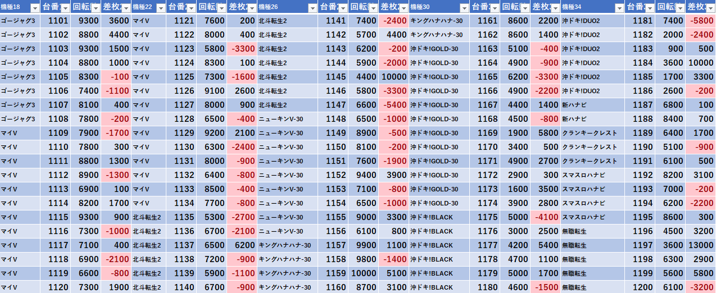Image resolution: width=716 pixels, height=293 pixels.
Task: Click 差枚 value 5400 in row 1177
Action: tap(545, 245)
